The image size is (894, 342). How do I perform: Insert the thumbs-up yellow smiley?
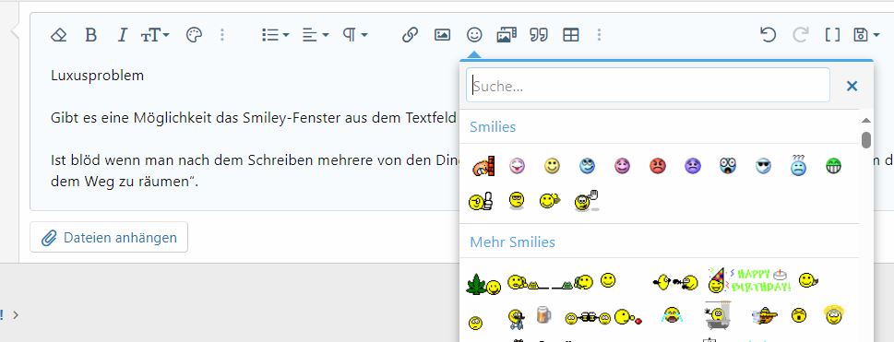pos(480,201)
